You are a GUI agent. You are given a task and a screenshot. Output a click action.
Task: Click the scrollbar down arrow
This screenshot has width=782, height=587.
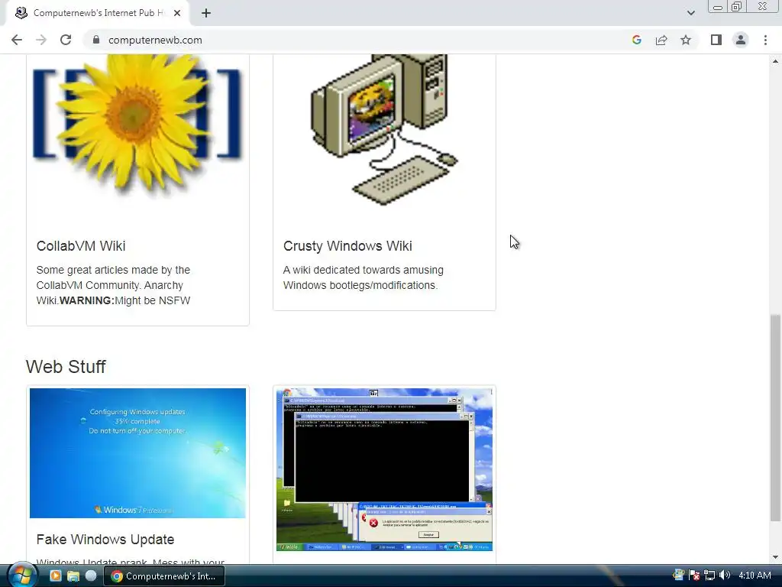pos(775,557)
